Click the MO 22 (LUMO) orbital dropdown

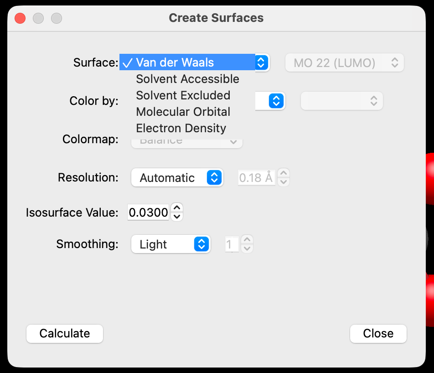coord(345,63)
